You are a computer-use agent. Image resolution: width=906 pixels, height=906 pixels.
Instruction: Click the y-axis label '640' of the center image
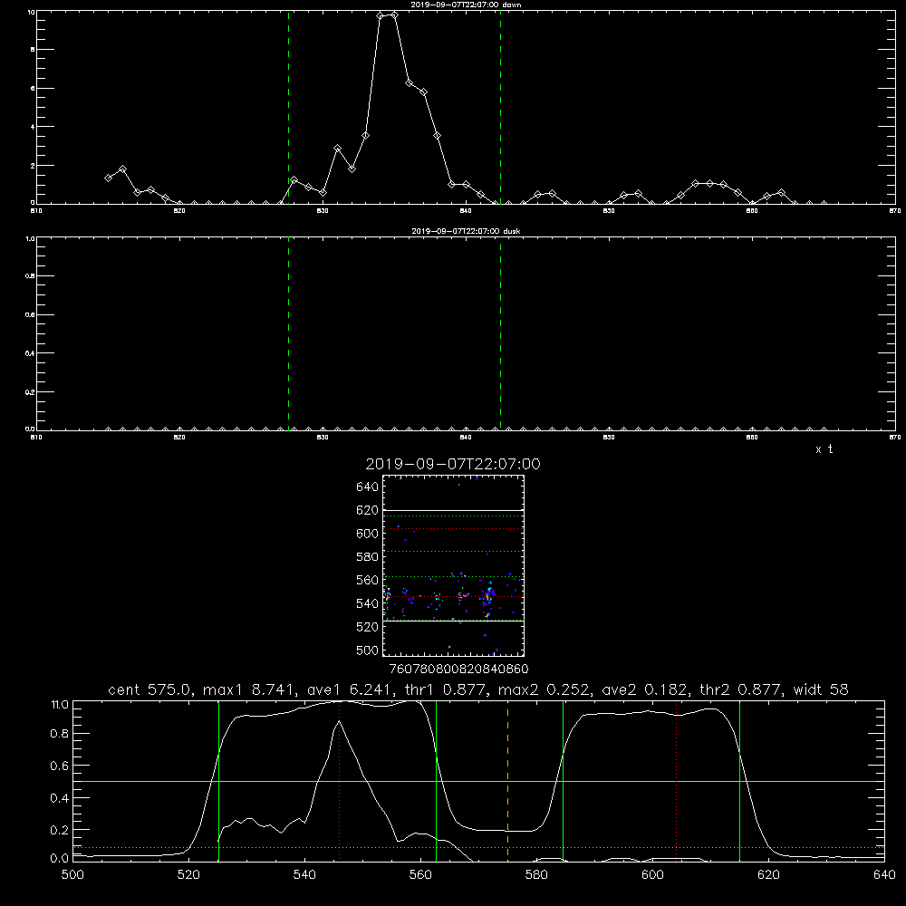(x=367, y=487)
